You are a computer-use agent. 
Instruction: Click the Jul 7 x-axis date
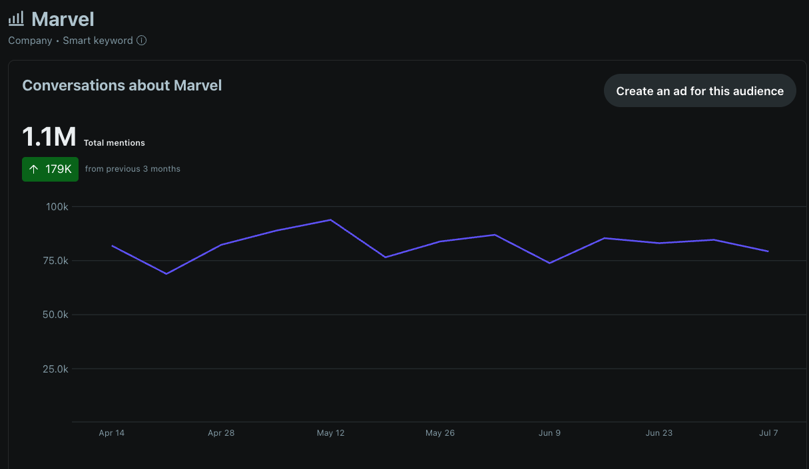click(x=768, y=433)
